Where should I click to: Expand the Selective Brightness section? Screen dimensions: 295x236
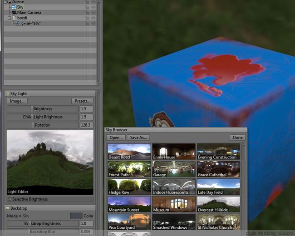tap(10, 199)
